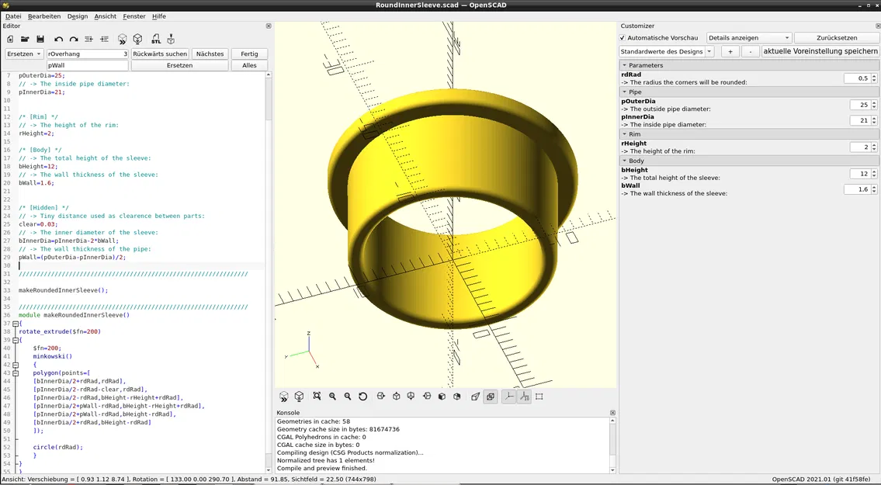Click aktuelle Voreinstellung speichern
Viewport: 881px width, 485px height.
[x=820, y=51]
